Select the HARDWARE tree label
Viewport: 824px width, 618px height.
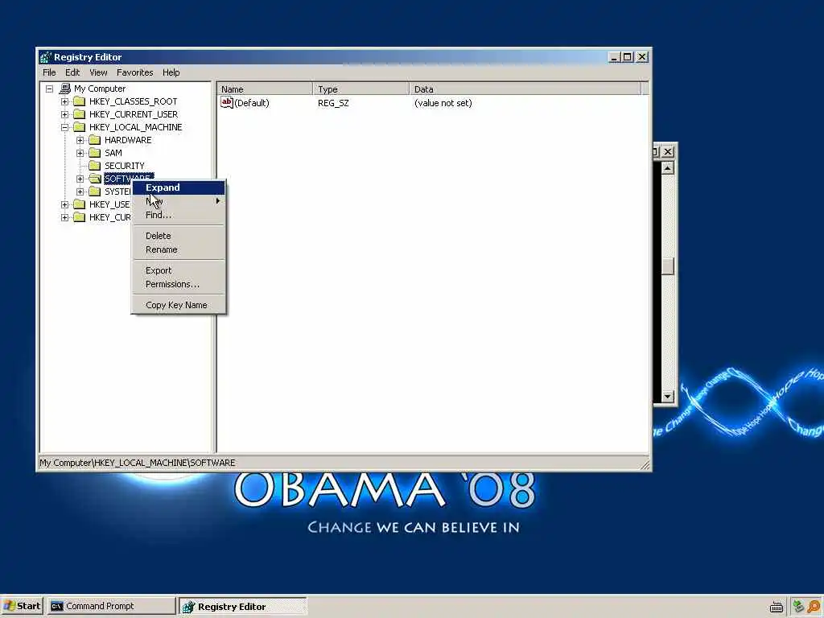[x=128, y=140]
